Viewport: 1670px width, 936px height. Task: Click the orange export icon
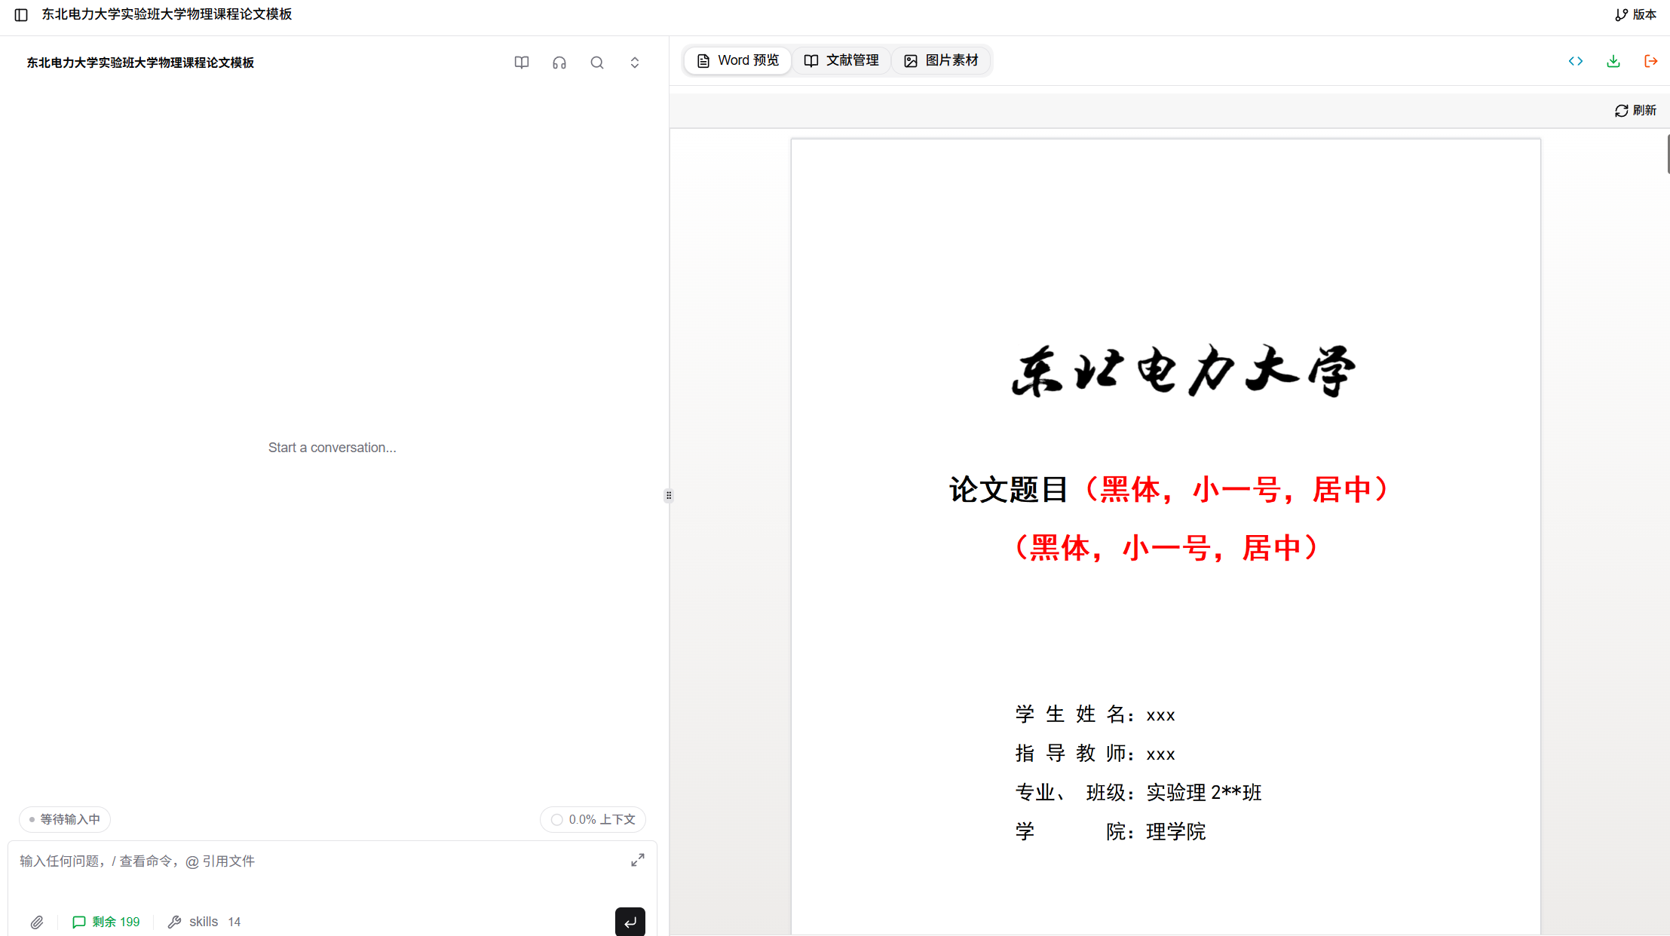click(1651, 61)
